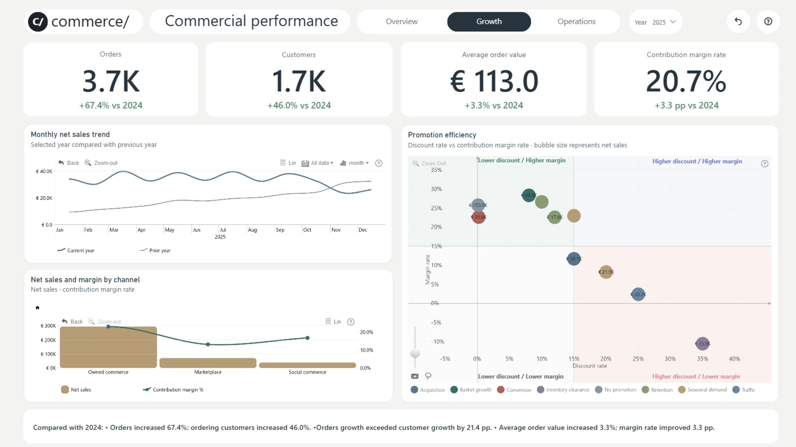Toggle Lin scale in channel chart
Screen dimensions: 796x447
tap(333, 322)
